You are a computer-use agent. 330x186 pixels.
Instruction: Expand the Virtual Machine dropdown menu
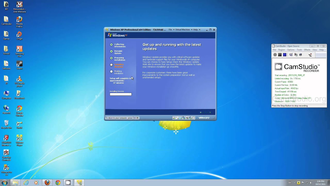coord(184,30)
